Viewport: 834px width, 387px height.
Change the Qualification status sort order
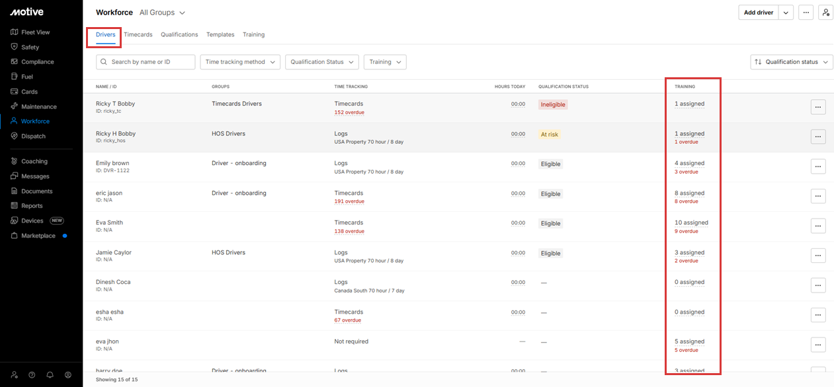coord(792,62)
